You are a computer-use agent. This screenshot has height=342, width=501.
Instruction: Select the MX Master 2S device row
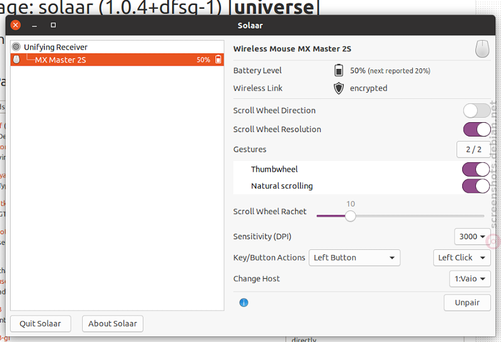117,60
